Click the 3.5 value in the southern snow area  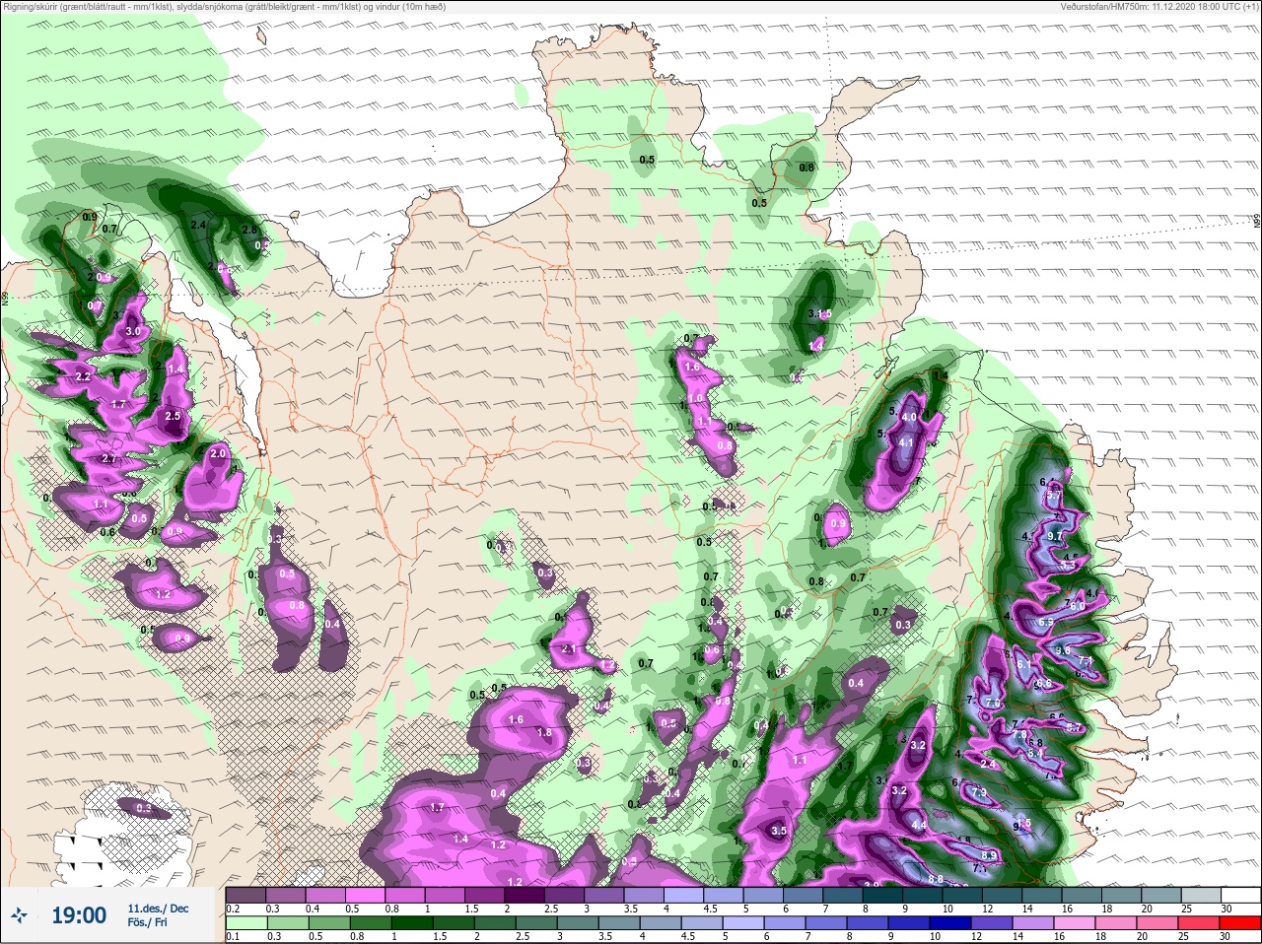click(778, 831)
